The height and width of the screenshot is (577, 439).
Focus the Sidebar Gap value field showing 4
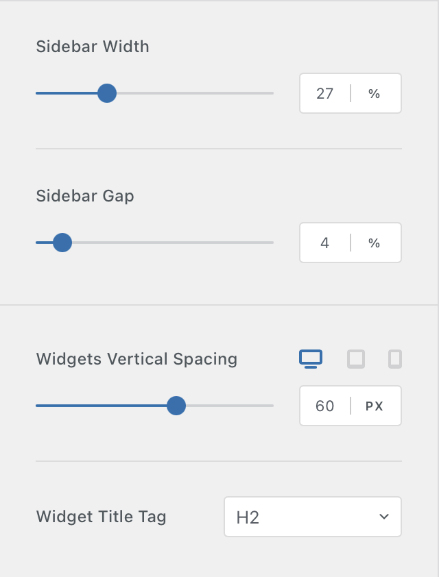(x=324, y=243)
